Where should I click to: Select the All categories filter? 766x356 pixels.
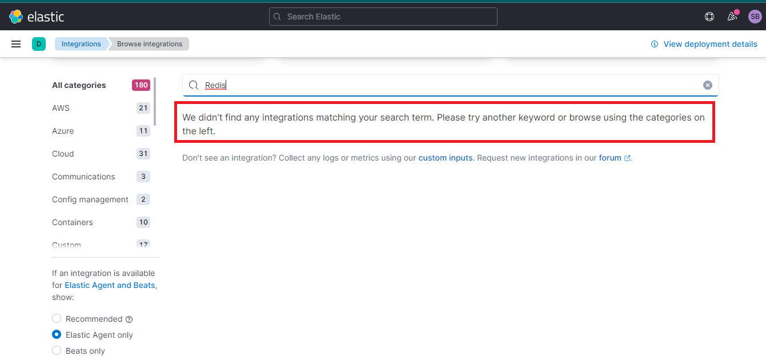tap(79, 85)
